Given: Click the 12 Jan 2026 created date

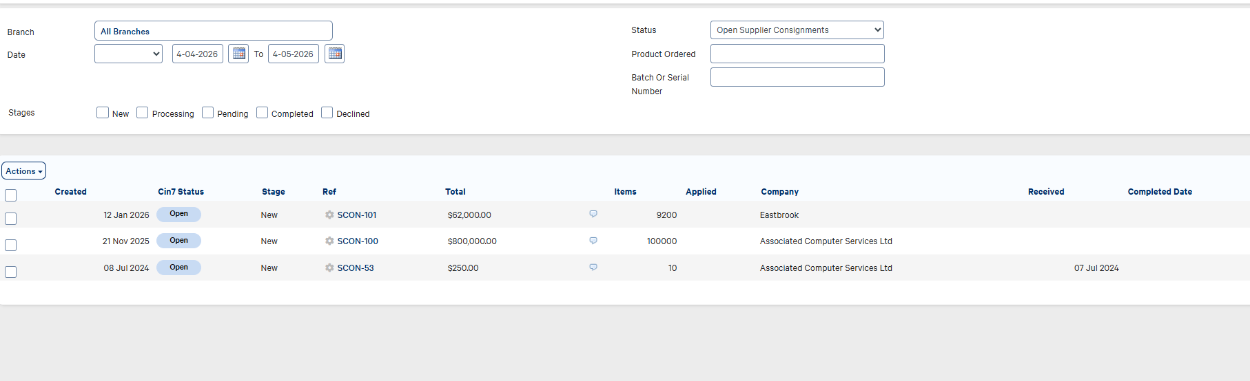Looking at the screenshot, I should click(x=126, y=215).
